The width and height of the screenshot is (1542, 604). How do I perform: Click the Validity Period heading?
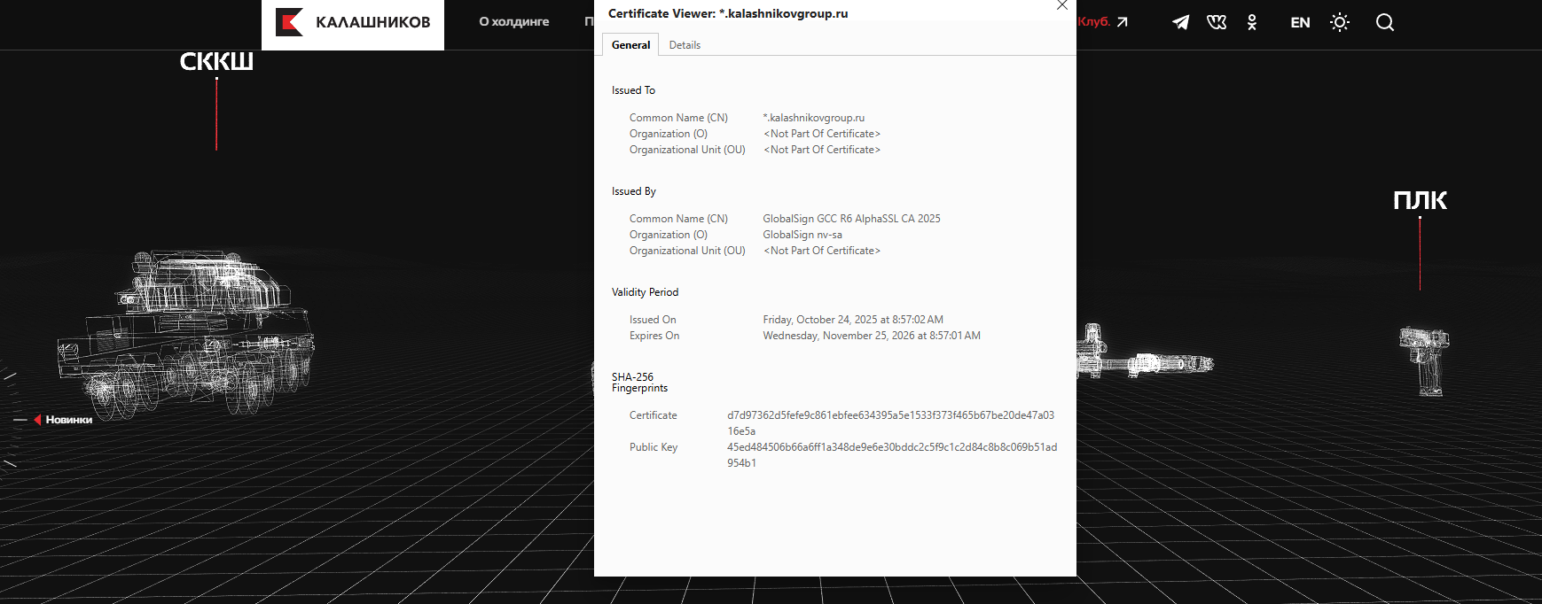(645, 292)
